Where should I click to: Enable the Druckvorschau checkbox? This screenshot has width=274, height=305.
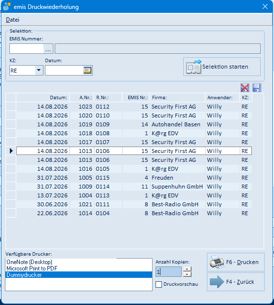(x=158, y=284)
